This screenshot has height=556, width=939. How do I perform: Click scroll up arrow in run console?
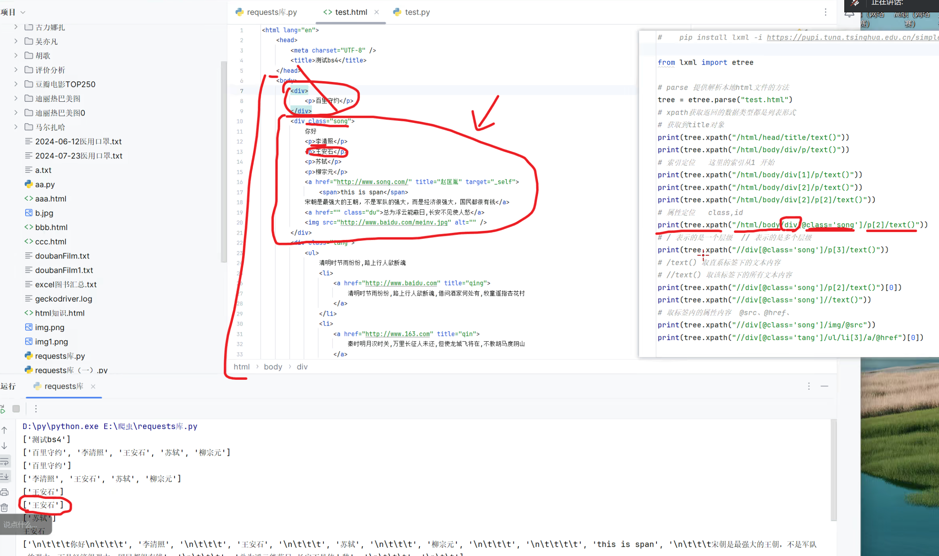tap(5, 430)
